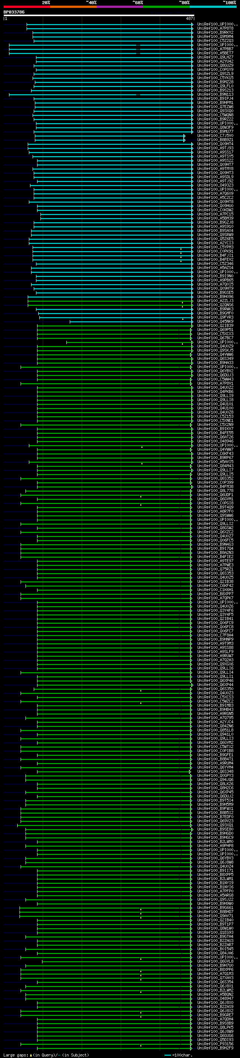Open hit UniRef100_Q9M9M4
The height and width of the screenshot is (1058, 240).
(215, 36)
